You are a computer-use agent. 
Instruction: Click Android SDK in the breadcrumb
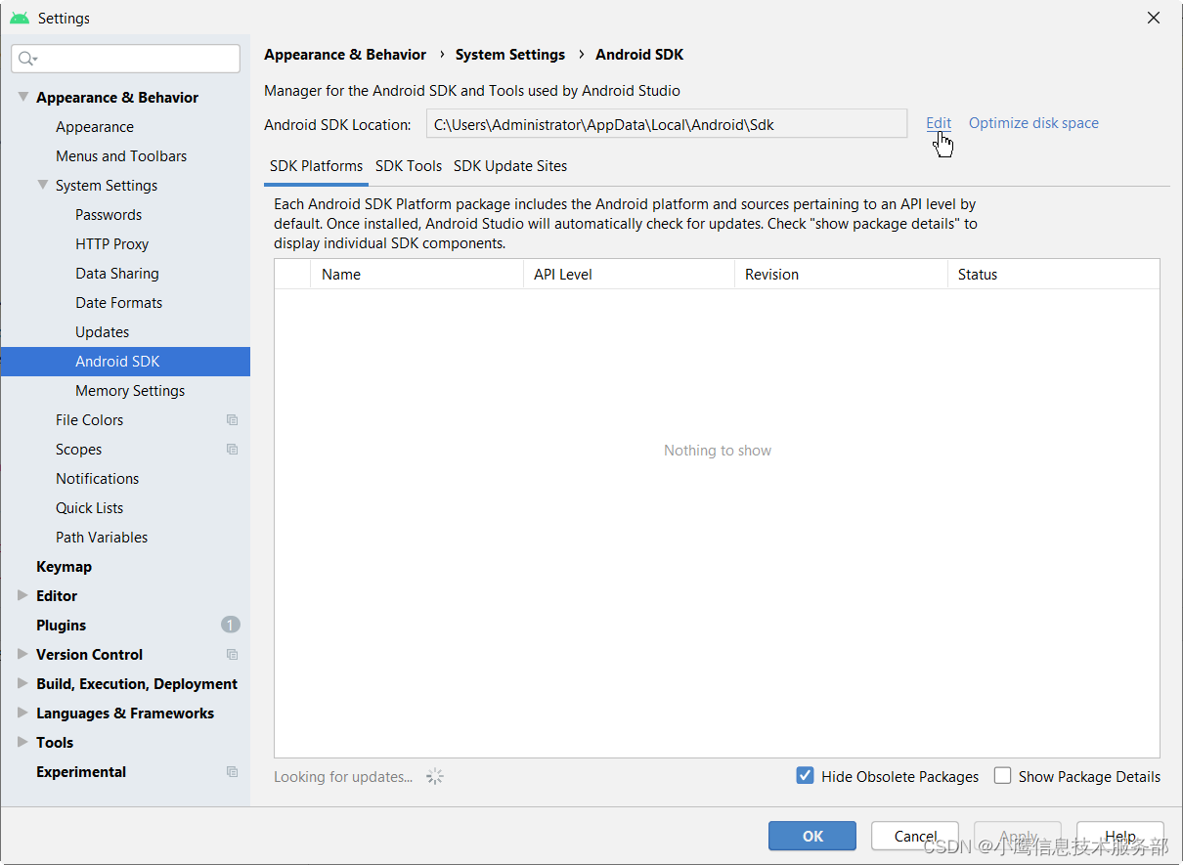coord(639,55)
